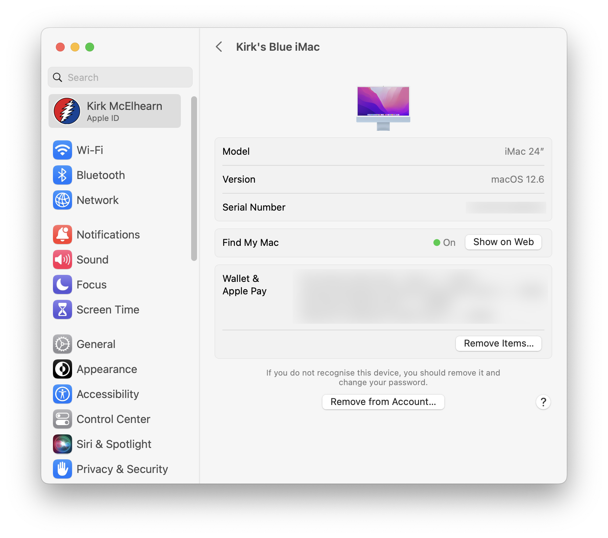Select Kirk McElhearn Apple ID entry
This screenshot has height=538, width=608.
[115, 111]
